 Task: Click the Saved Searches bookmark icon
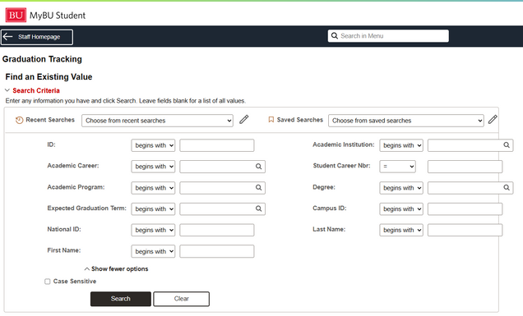coord(271,120)
